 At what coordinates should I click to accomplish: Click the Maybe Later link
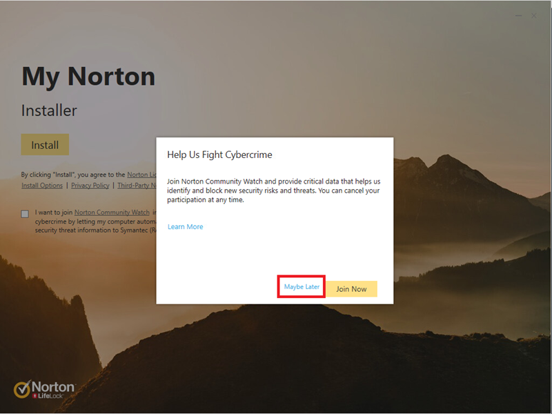(x=302, y=286)
